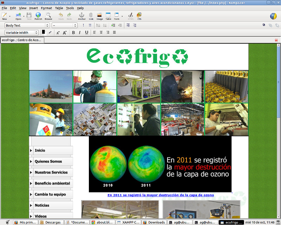Viewport: 281px width, 225px height.
Task: Open the Insert menu
Action: coord(33,8)
